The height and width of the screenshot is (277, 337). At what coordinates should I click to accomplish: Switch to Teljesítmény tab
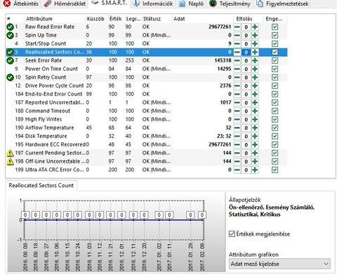click(x=230, y=4)
